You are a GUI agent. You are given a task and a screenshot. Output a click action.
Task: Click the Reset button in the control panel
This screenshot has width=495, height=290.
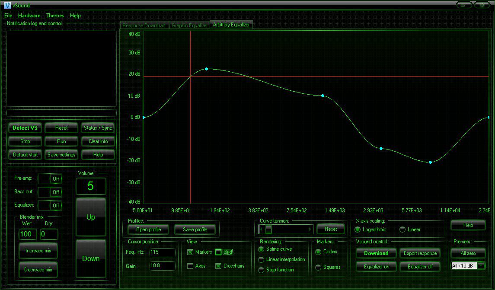tap(61, 128)
